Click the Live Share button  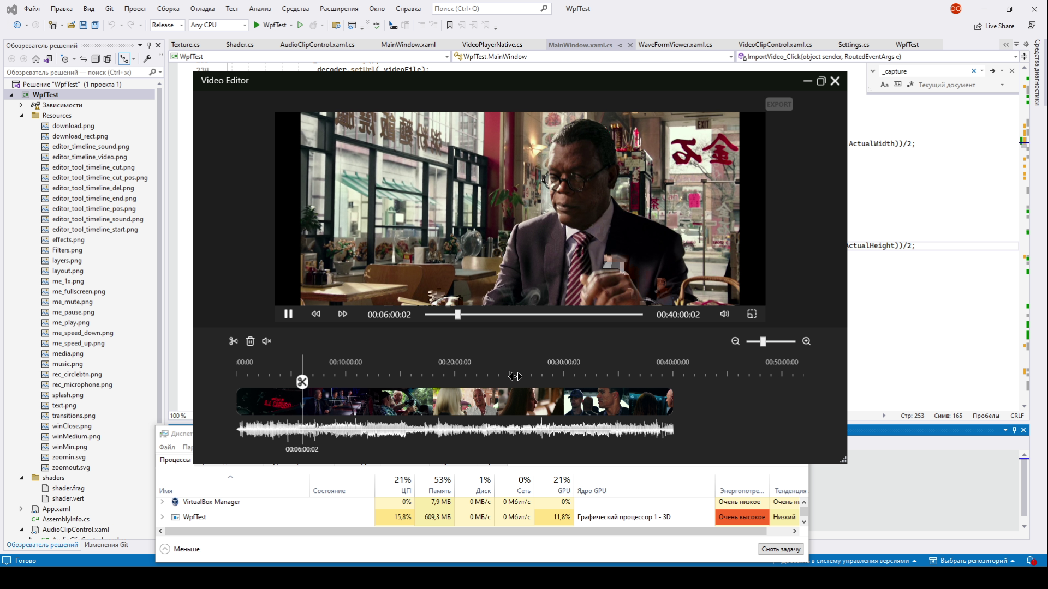tap(995, 26)
